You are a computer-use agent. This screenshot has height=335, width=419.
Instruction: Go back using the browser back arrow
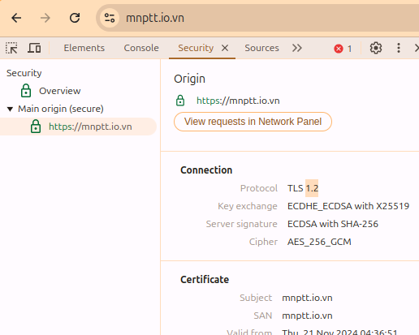tap(16, 18)
